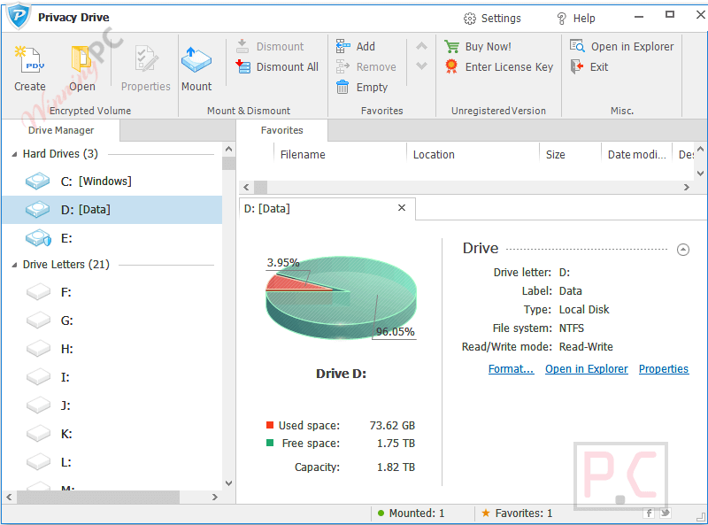Viewport: 708px width, 525px height.
Task: Click Enter License Key
Action: (498, 67)
